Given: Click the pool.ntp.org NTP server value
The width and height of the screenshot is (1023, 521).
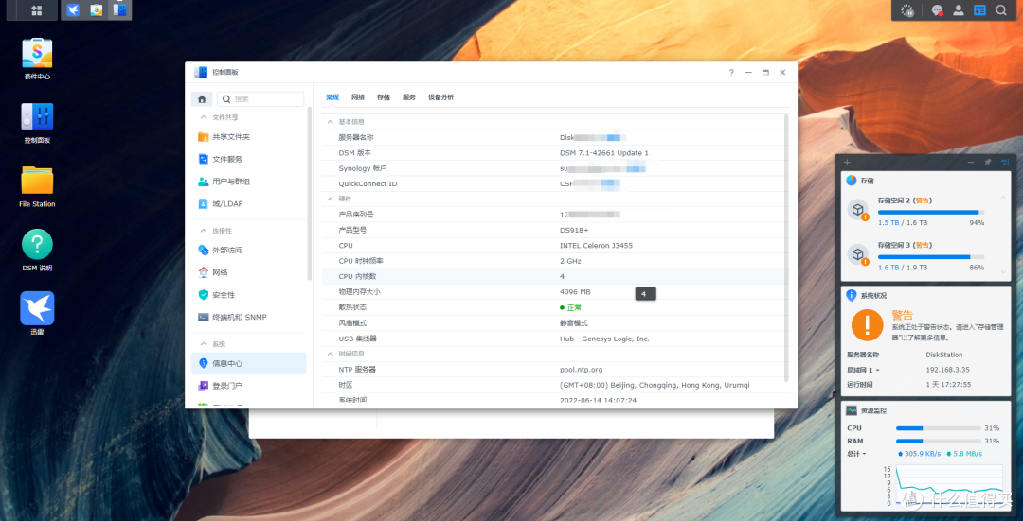Looking at the screenshot, I should 582,370.
